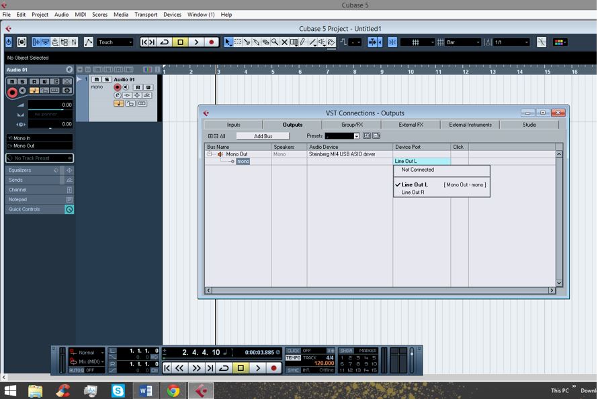Click Record on the transport panel
Viewport: 598px width, 399px height.
pyautogui.click(x=273, y=368)
